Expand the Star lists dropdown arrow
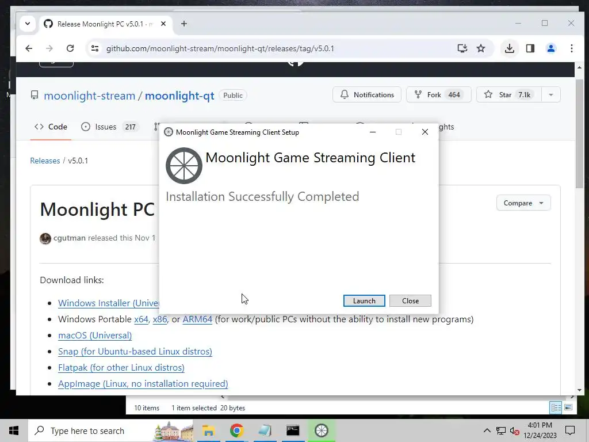Viewport: 589px width, 442px height. [x=551, y=95]
